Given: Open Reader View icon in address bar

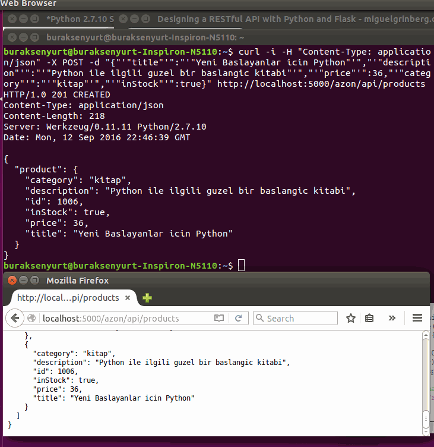Looking at the screenshot, I should pyautogui.click(x=219, y=318).
